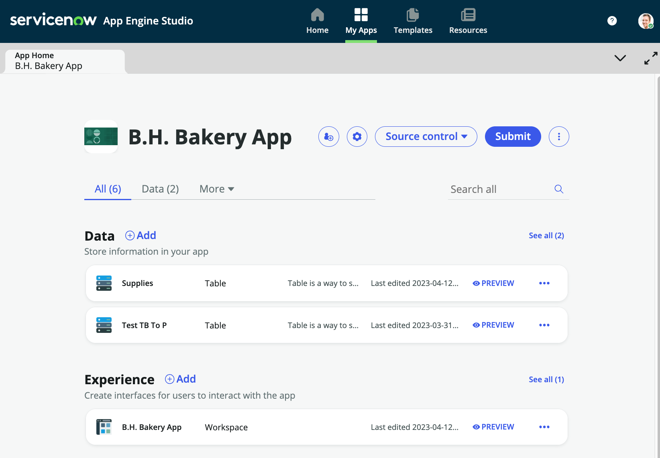Click the B.H. Bakery App logo image

[101, 136]
